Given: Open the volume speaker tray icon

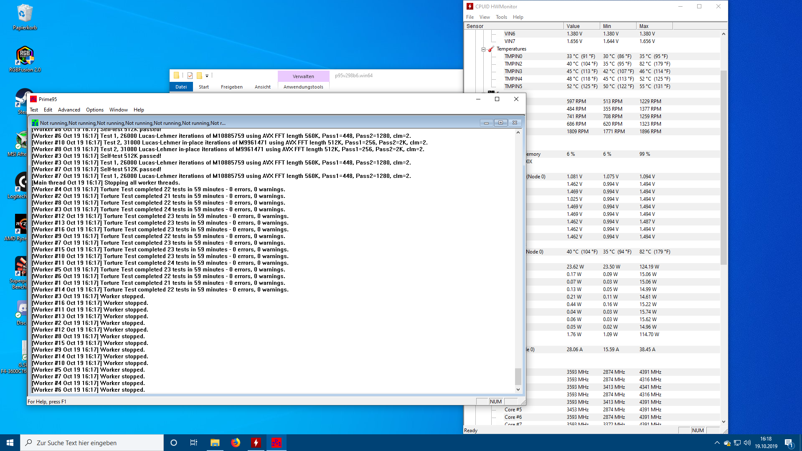Looking at the screenshot, I should click(x=747, y=443).
